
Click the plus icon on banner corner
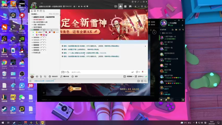(x=146, y=11)
